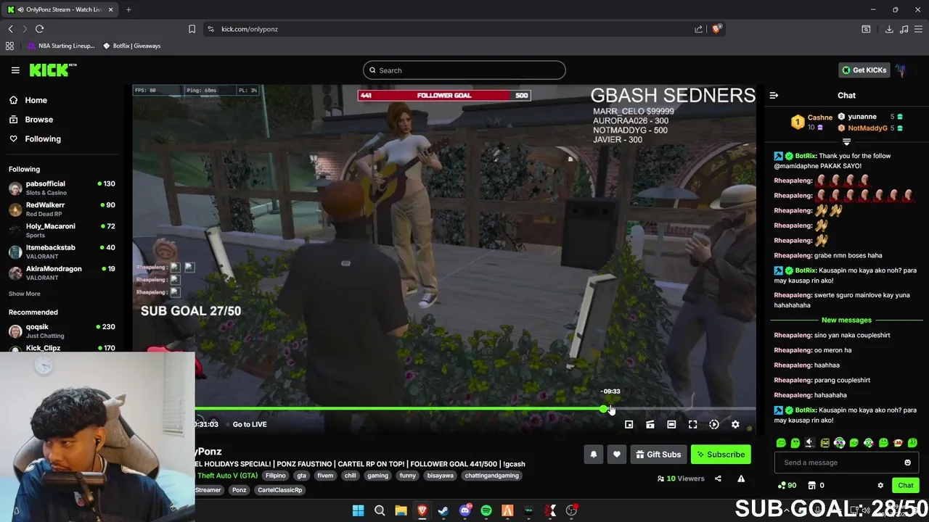Click Cashne in gift leaderboard
929x522 pixels.
click(x=820, y=117)
